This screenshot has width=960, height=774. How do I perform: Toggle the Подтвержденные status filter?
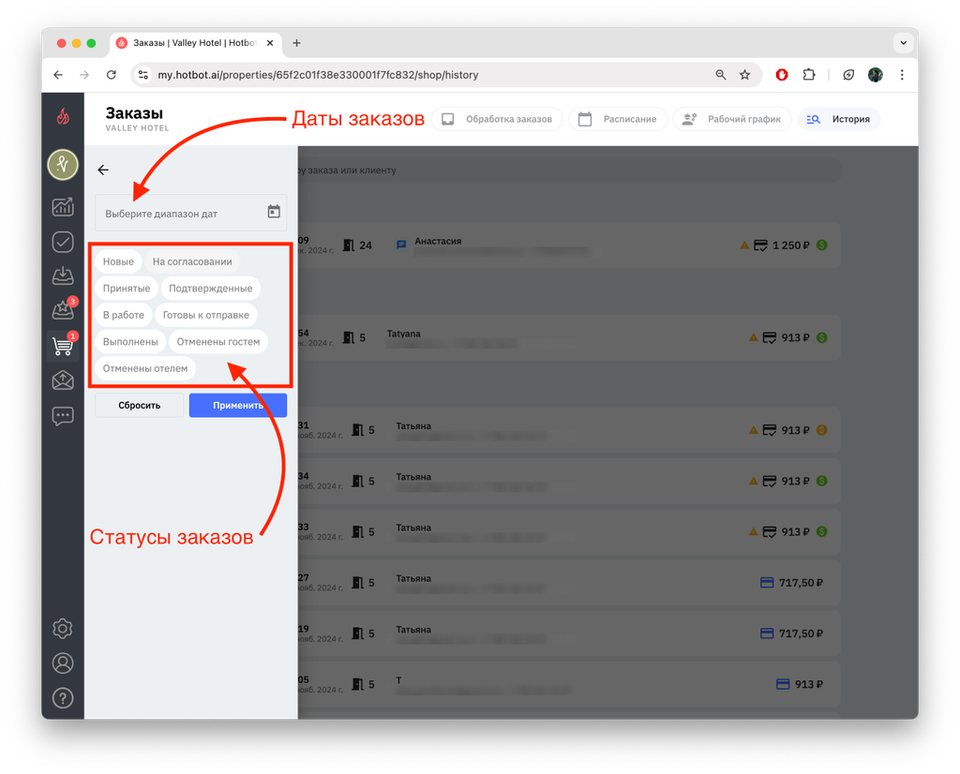point(211,289)
